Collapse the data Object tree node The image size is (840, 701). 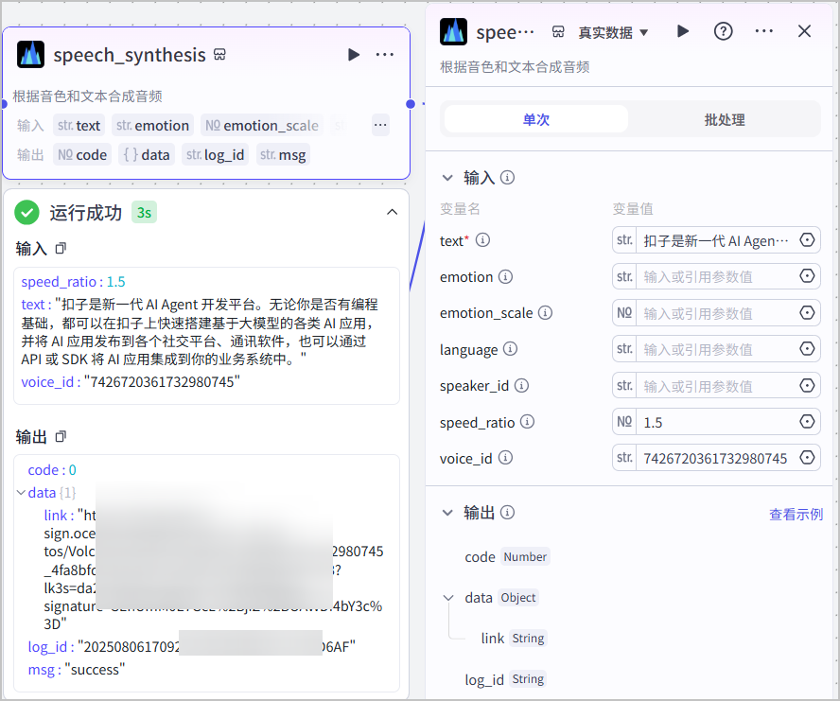[448, 598]
